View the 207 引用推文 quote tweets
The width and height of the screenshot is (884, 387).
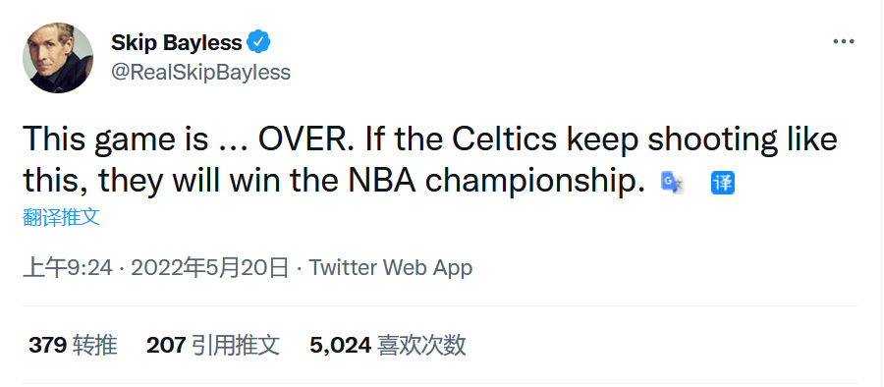click(x=213, y=345)
